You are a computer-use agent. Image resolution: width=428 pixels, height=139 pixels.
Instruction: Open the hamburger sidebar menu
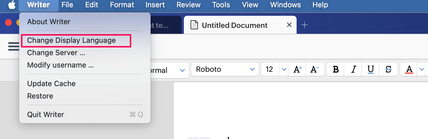[x=14, y=46]
